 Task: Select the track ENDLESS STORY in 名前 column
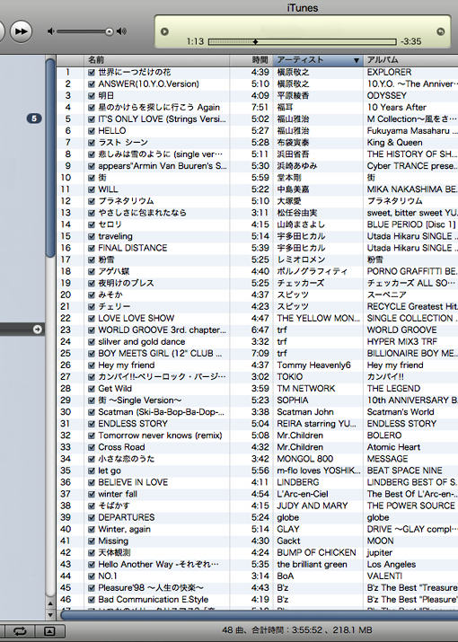pos(133,424)
